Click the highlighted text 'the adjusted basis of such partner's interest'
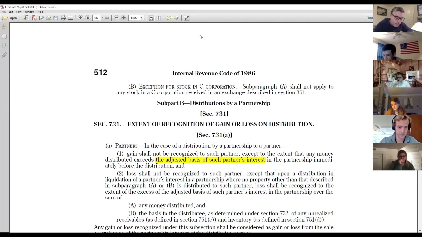 [210, 160]
